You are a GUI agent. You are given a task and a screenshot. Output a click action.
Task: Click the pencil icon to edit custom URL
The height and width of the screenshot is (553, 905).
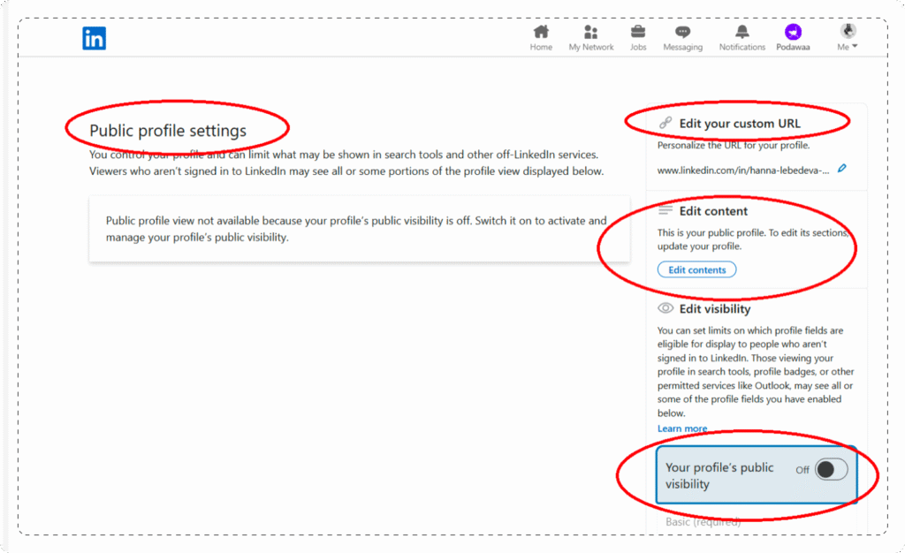pos(841,168)
